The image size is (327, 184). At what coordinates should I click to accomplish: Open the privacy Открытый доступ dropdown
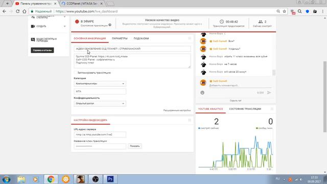click(100, 103)
